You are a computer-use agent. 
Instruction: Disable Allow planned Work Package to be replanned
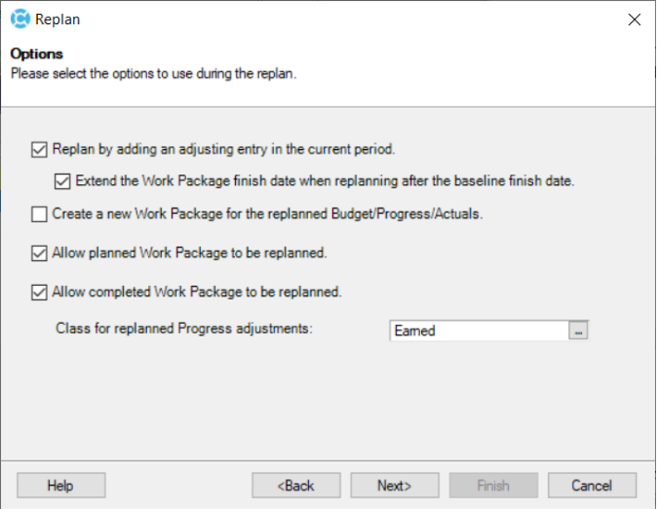click(40, 254)
